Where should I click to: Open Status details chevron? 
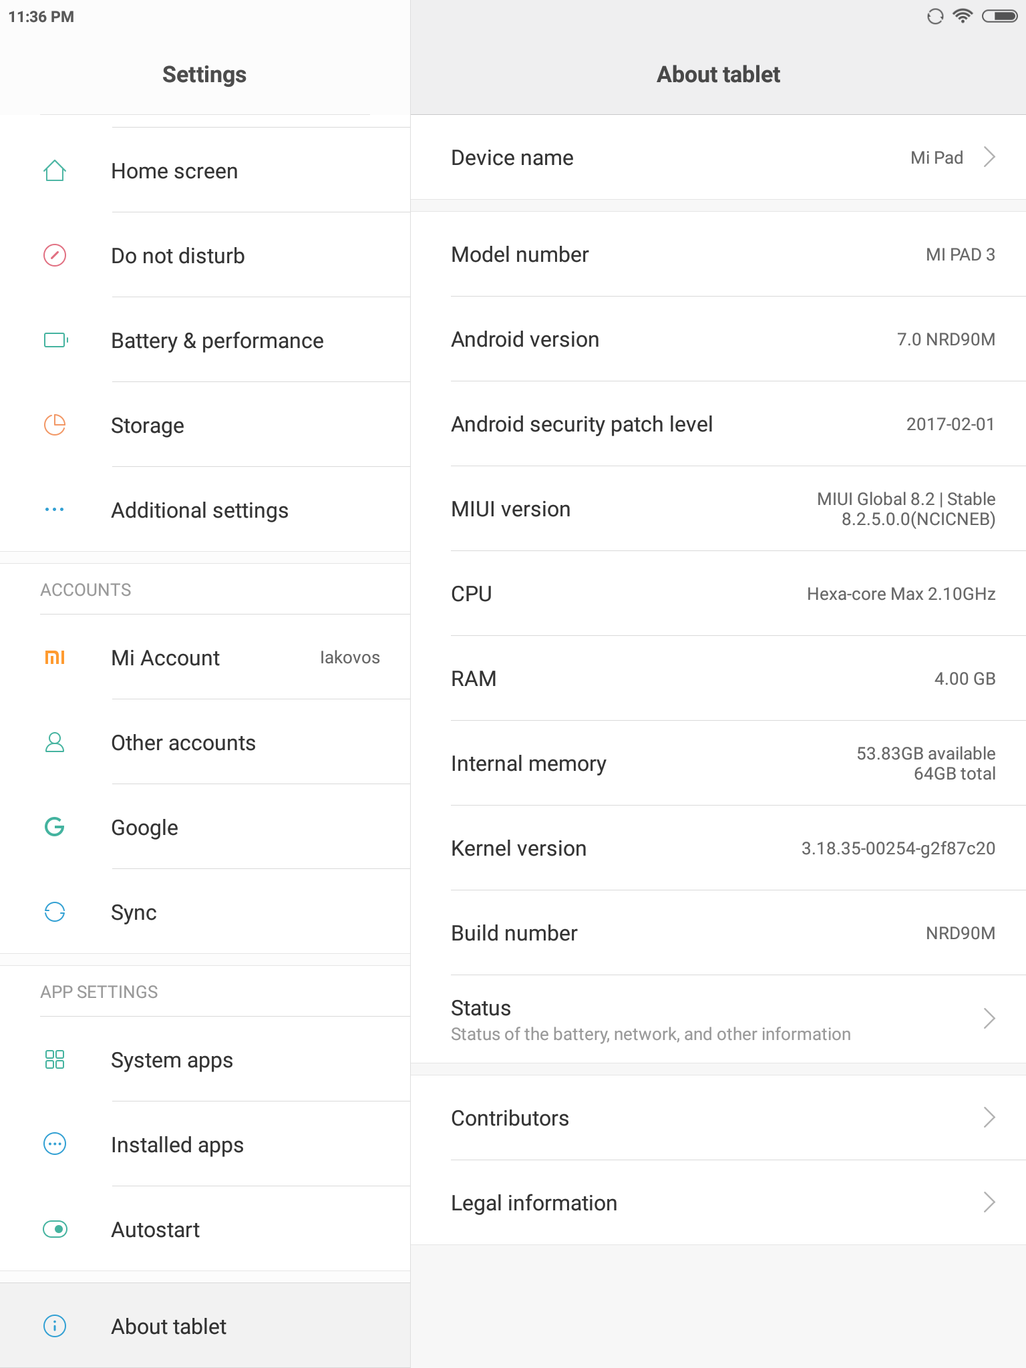tap(989, 1019)
